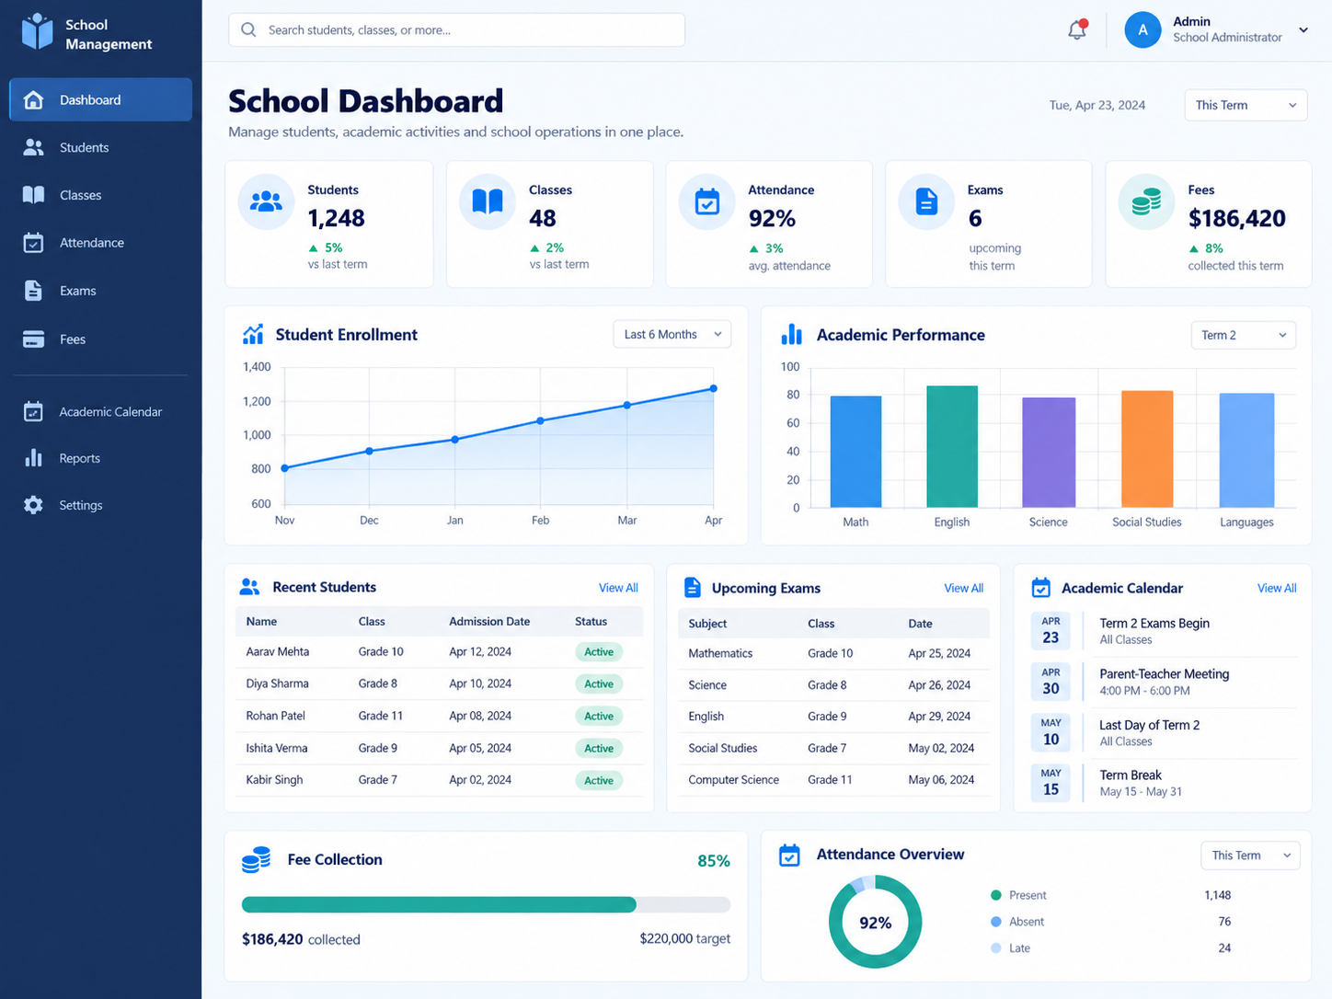Click the Academic Performance bar icon
The height and width of the screenshot is (999, 1332).
pos(791,334)
